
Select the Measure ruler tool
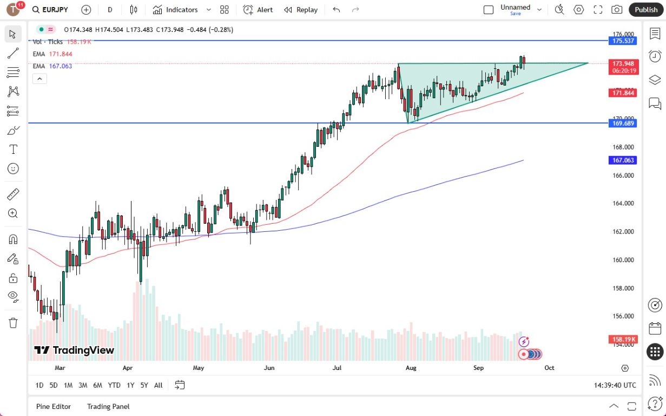coord(13,193)
